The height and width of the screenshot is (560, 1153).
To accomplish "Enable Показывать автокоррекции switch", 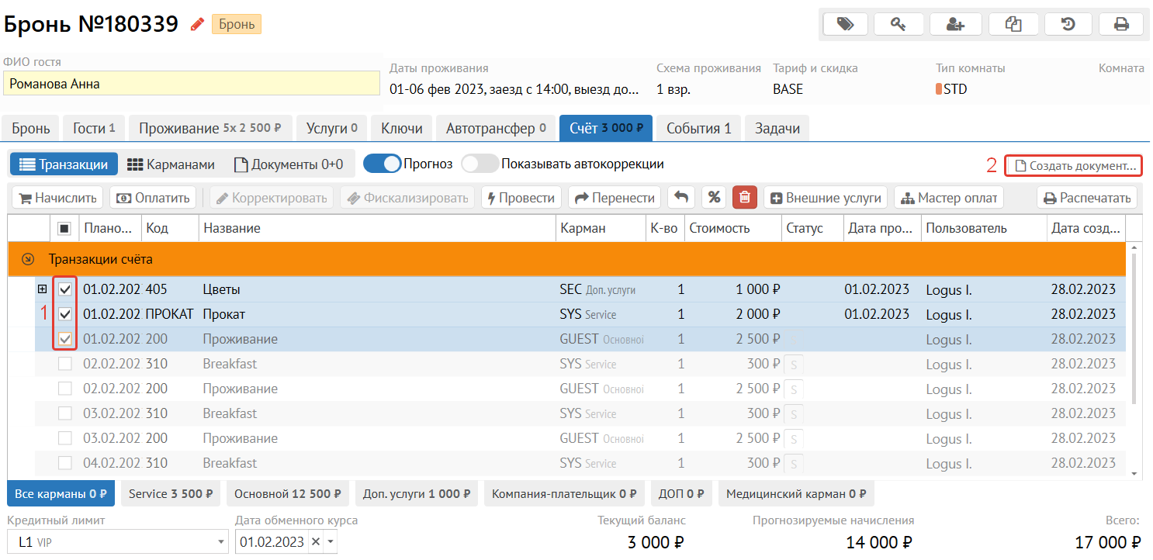I will [x=479, y=164].
